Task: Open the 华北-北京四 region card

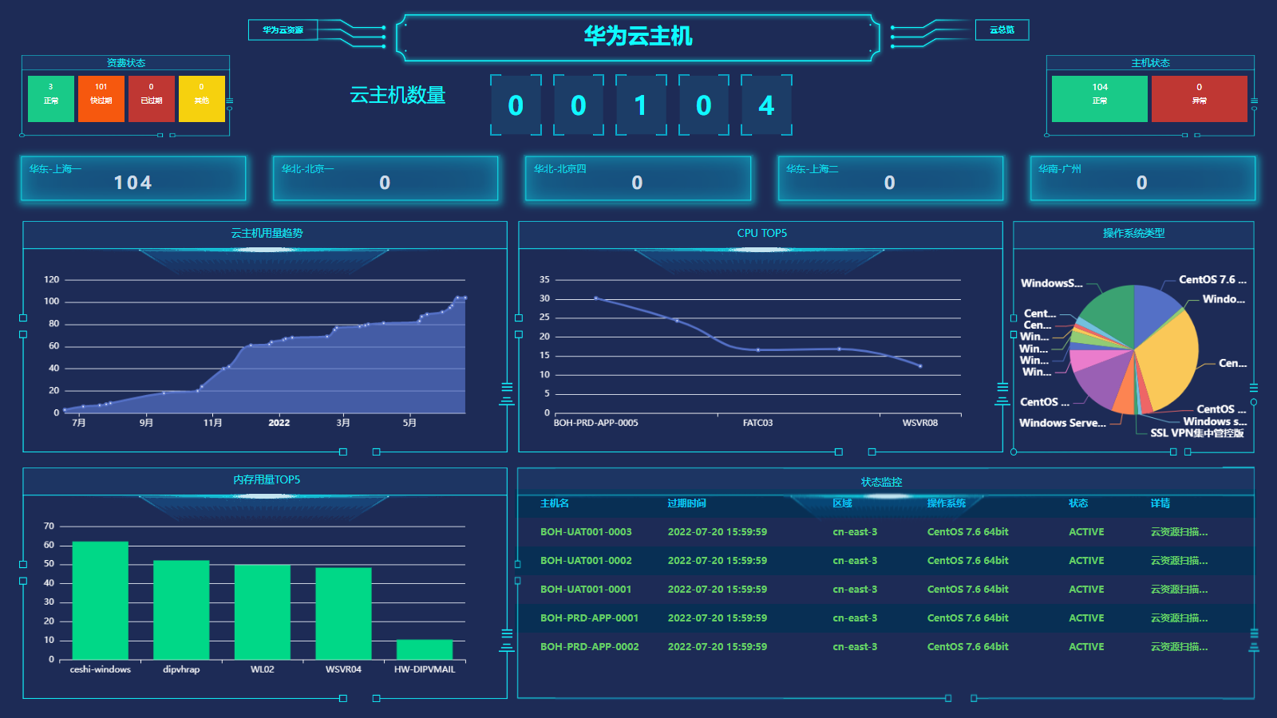Action: click(638, 179)
